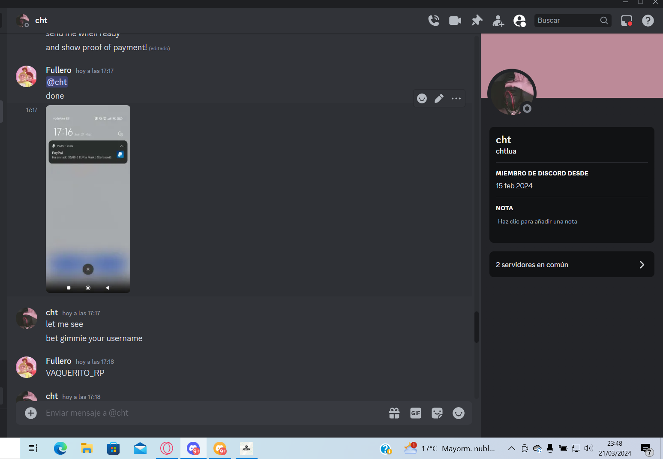The height and width of the screenshot is (459, 663).
Task: Open the GIF picker
Action: point(416,413)
